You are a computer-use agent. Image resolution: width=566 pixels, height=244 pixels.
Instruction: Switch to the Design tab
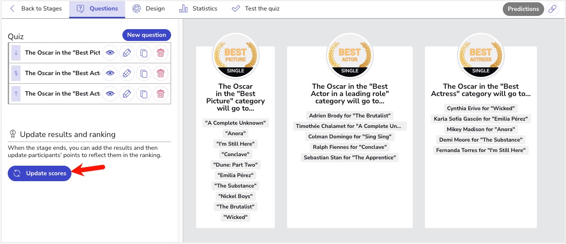148,9
